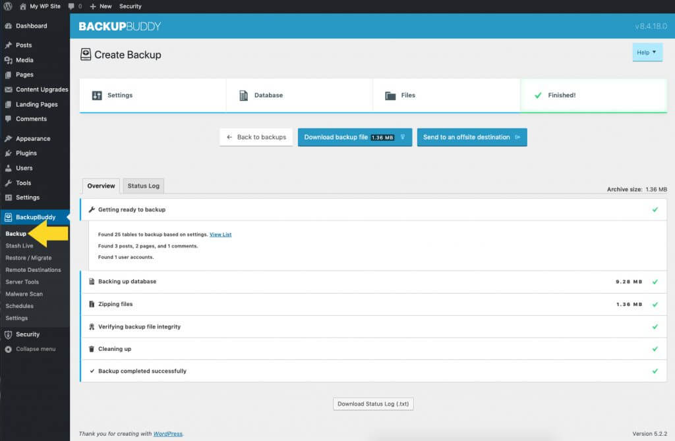Screen dimensions: 675x441
Task: Click the Archive size 1.36 MB text
Action: pyautogui.click(x=637, y=189)
